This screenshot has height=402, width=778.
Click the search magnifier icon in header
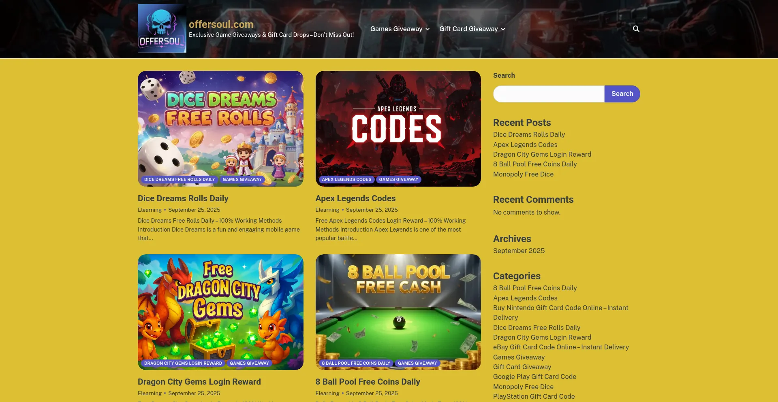(x=636, y=29)
